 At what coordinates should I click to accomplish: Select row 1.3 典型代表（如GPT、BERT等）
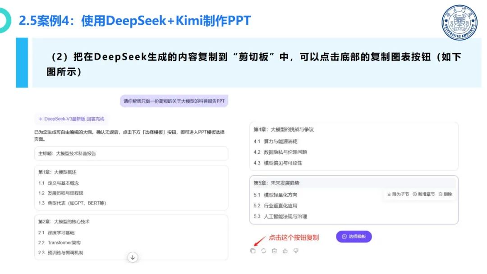[72, 203]
